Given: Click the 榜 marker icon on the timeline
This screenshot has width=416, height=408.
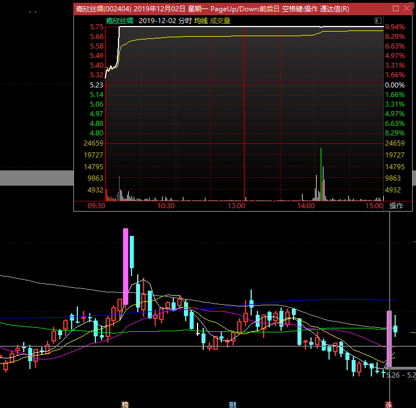Looking at the screenshot, I should (125, 404).
